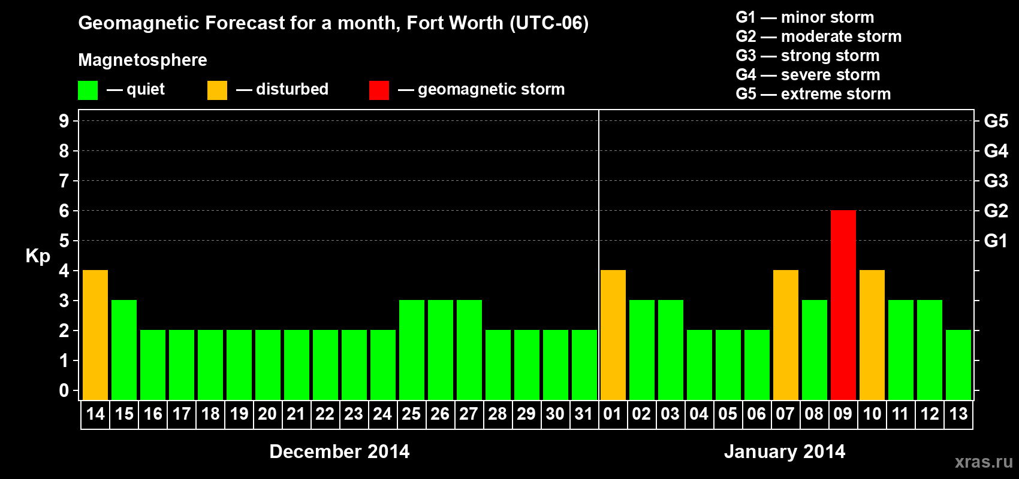Click the yellow bar for January 07

786,335
